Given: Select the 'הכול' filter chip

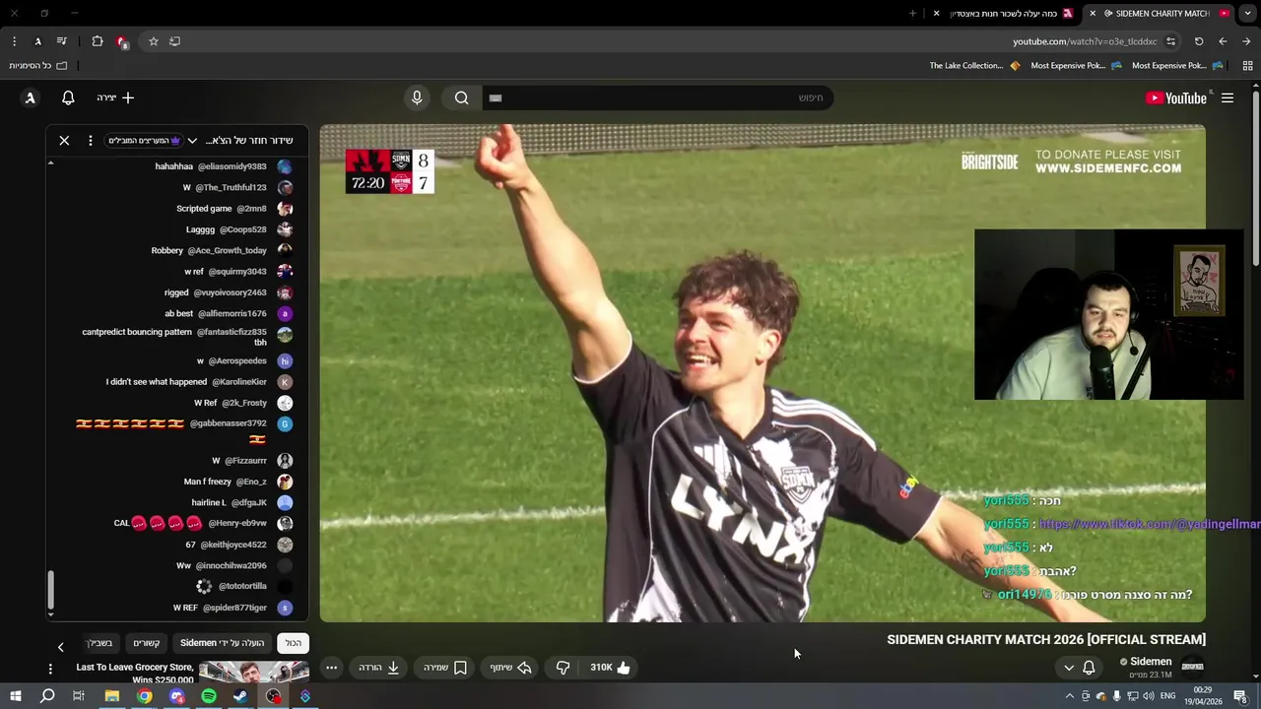Looking at the screenshot, I should point(294,643).
